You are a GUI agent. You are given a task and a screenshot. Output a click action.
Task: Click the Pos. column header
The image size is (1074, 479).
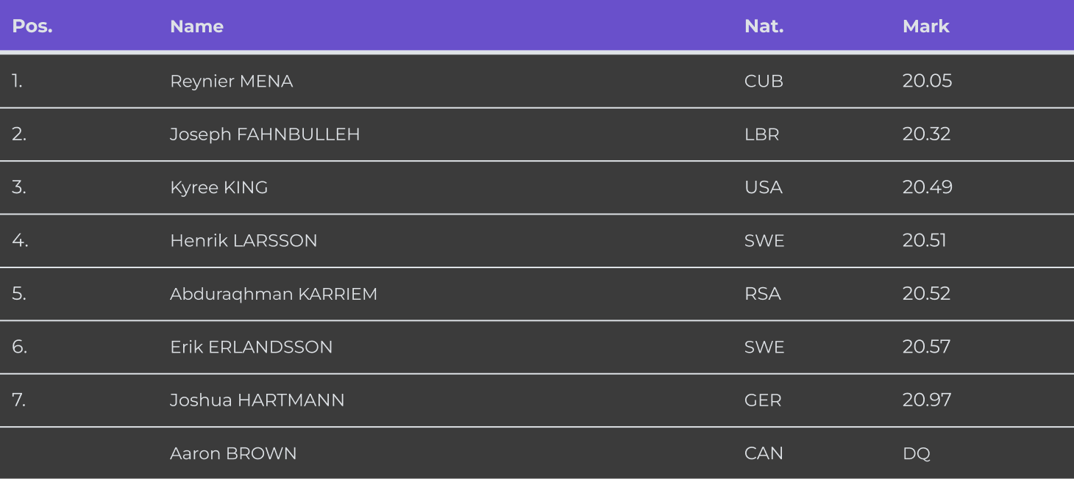tap(32, 26)
